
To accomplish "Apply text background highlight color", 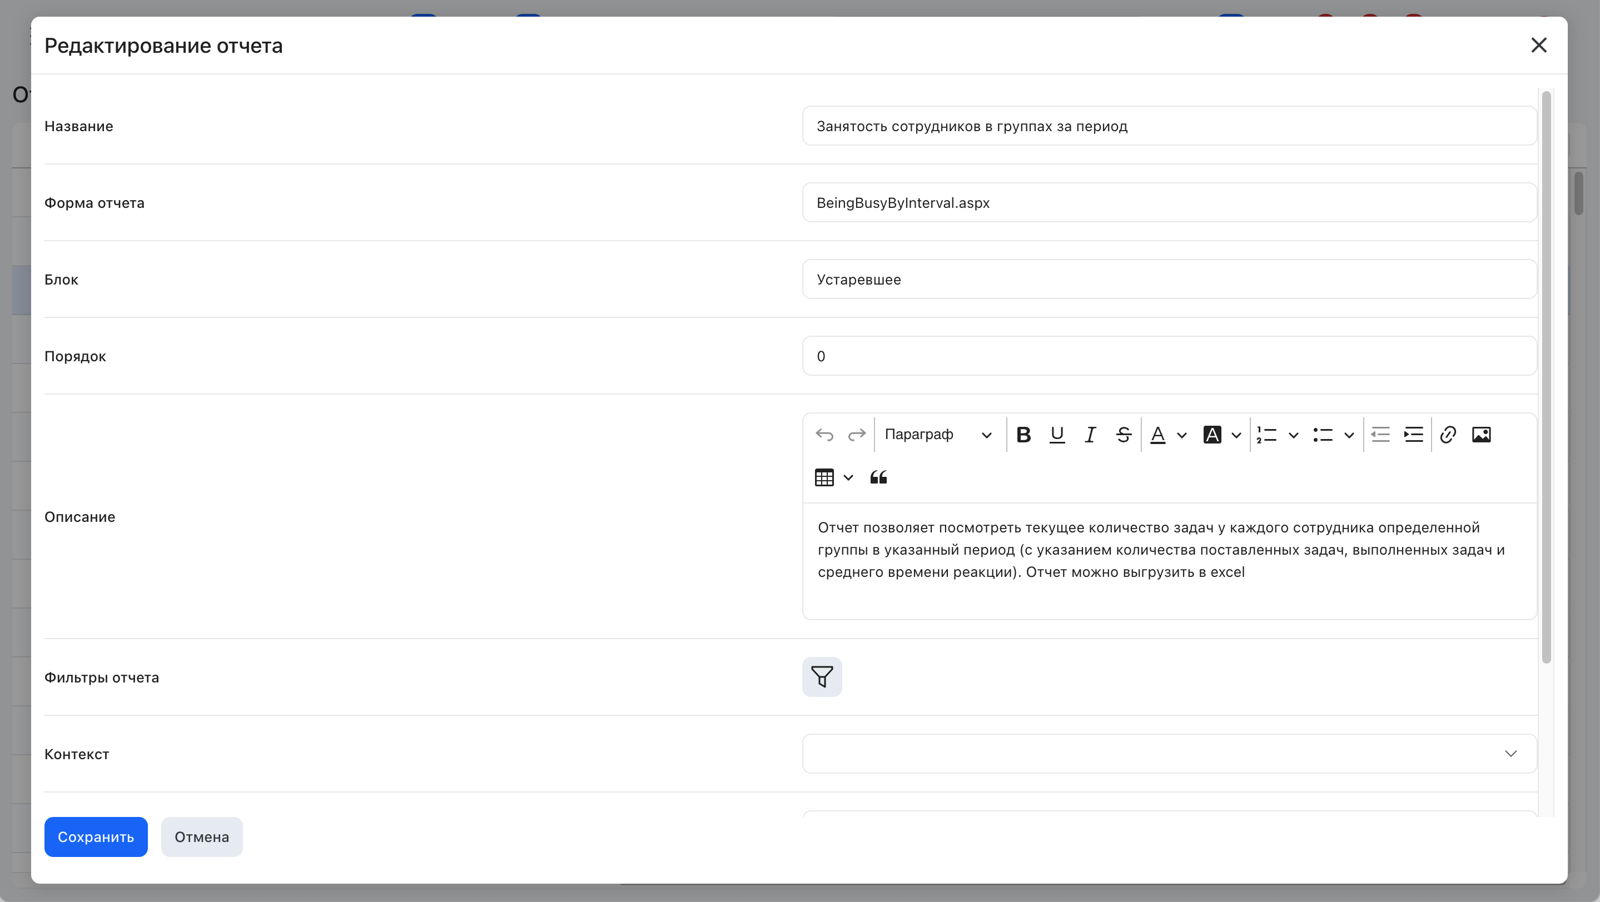I will 1212,435.
